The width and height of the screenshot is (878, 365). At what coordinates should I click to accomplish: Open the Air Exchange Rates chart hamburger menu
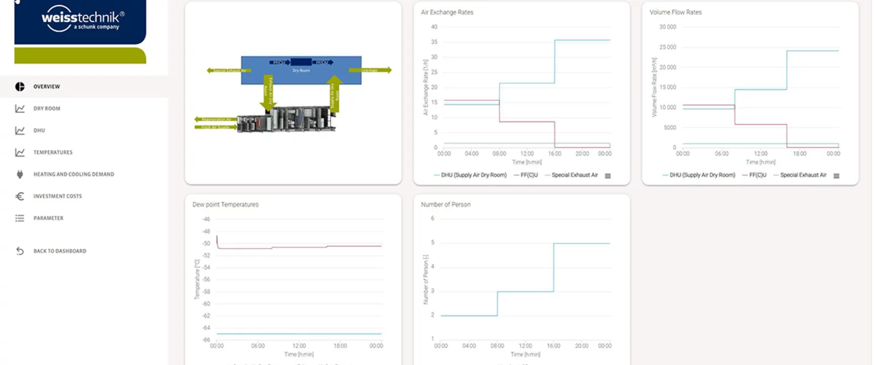pos(608,175)
